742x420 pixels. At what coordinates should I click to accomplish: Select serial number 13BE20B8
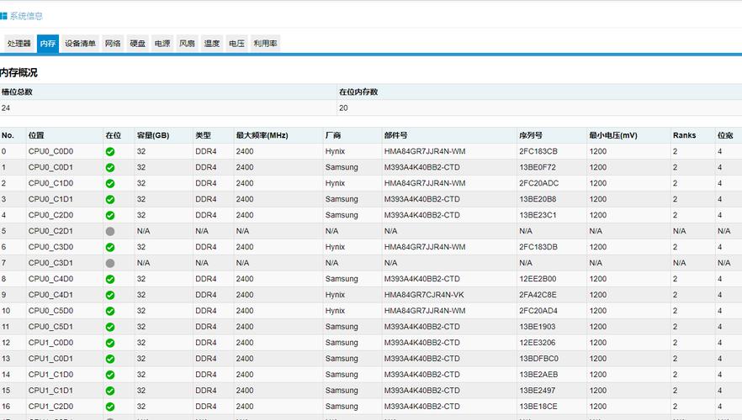538,199
